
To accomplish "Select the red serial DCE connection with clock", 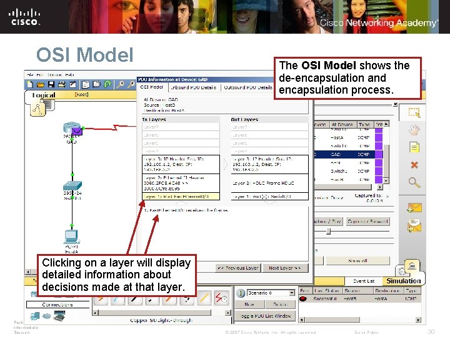I will [221, 298].
